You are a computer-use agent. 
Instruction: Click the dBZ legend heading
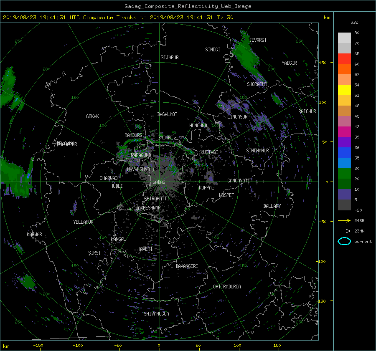[x=354, y=23]
